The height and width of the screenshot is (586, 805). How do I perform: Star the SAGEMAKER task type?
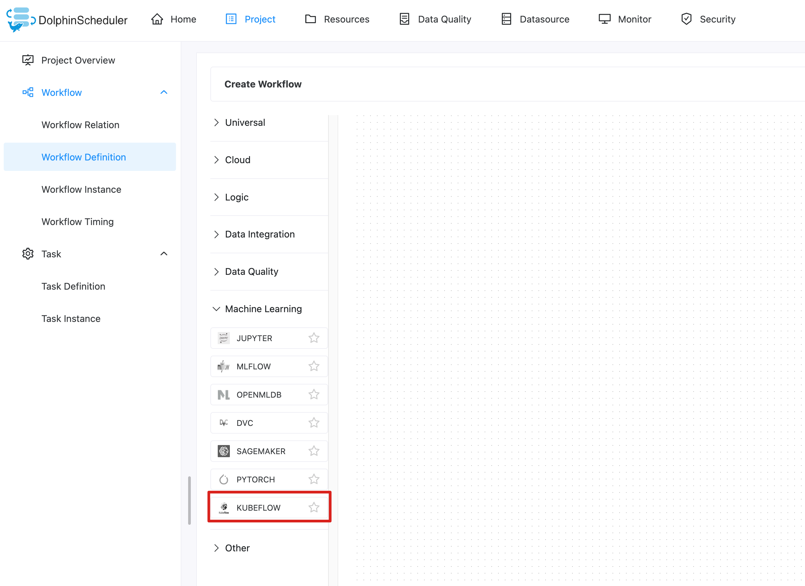tap(314, 451)
